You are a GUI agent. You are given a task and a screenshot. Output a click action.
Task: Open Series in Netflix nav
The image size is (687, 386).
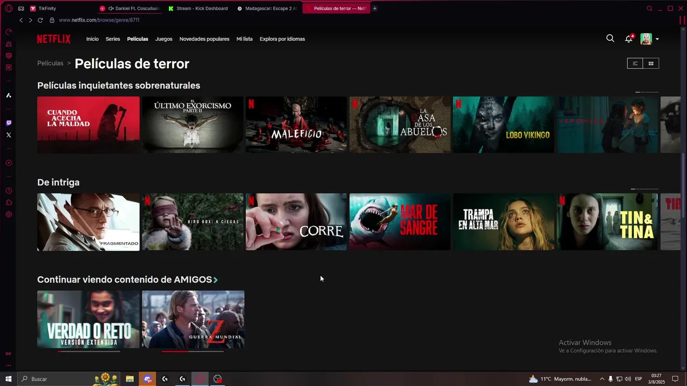(113, 39)
